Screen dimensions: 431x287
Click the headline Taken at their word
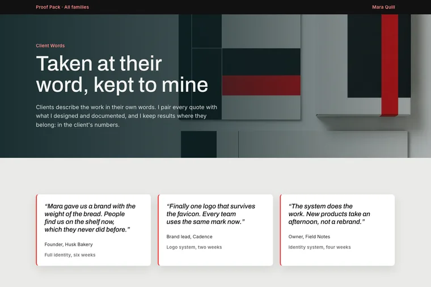point(122,74)
